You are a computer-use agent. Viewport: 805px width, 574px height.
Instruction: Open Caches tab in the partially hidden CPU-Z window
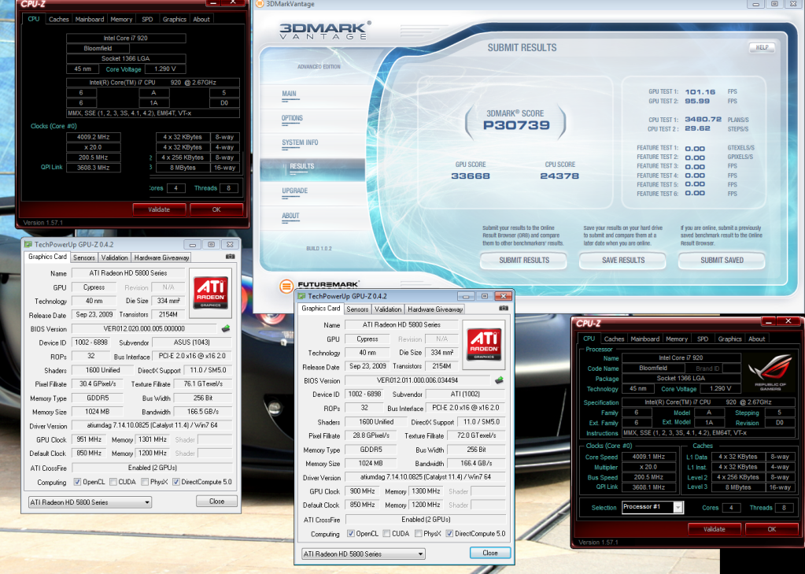click(58, 19)
